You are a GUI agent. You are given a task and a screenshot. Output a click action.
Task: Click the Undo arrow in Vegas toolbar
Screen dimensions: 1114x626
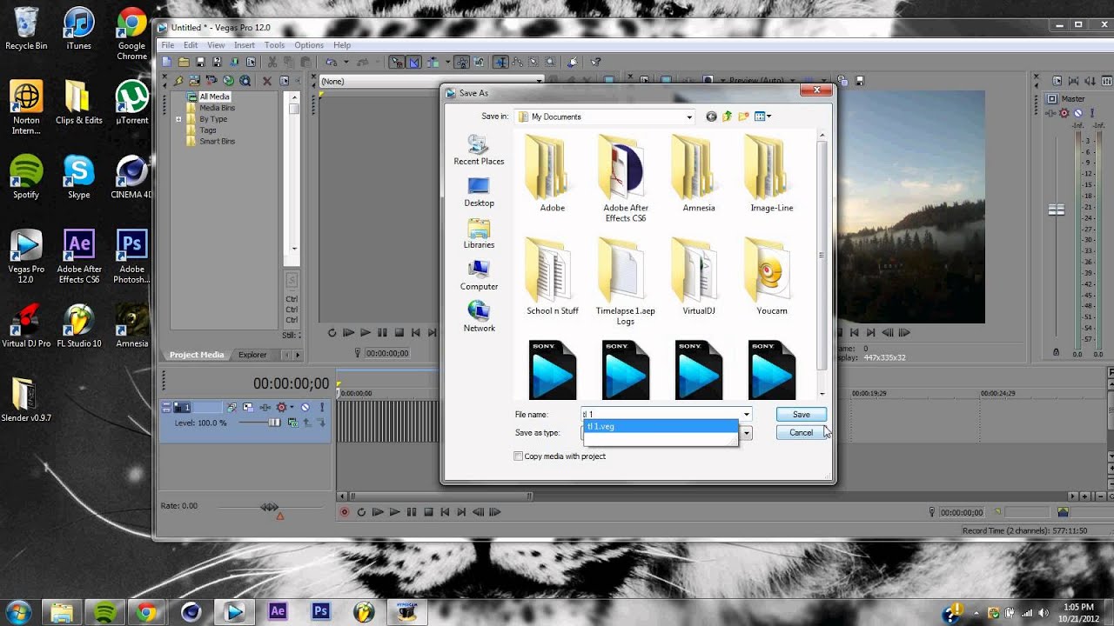click(x=331, y=62)
